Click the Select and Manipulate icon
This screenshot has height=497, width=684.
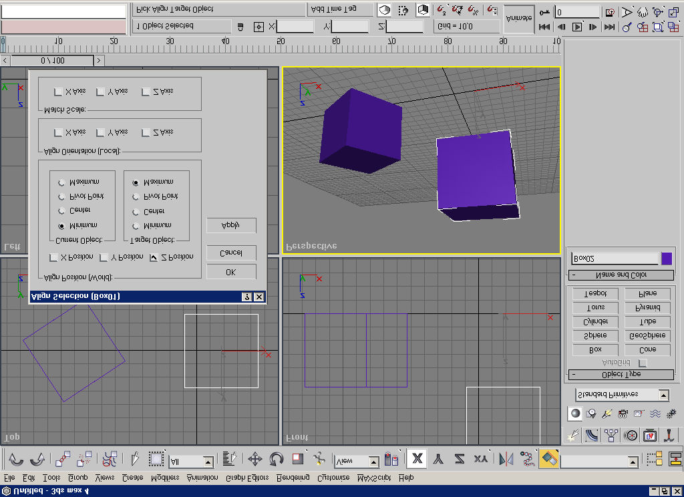[x=319, y=459]
